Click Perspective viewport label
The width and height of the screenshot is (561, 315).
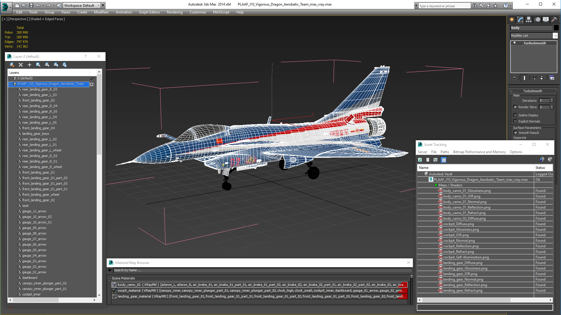tap(18, 19)
